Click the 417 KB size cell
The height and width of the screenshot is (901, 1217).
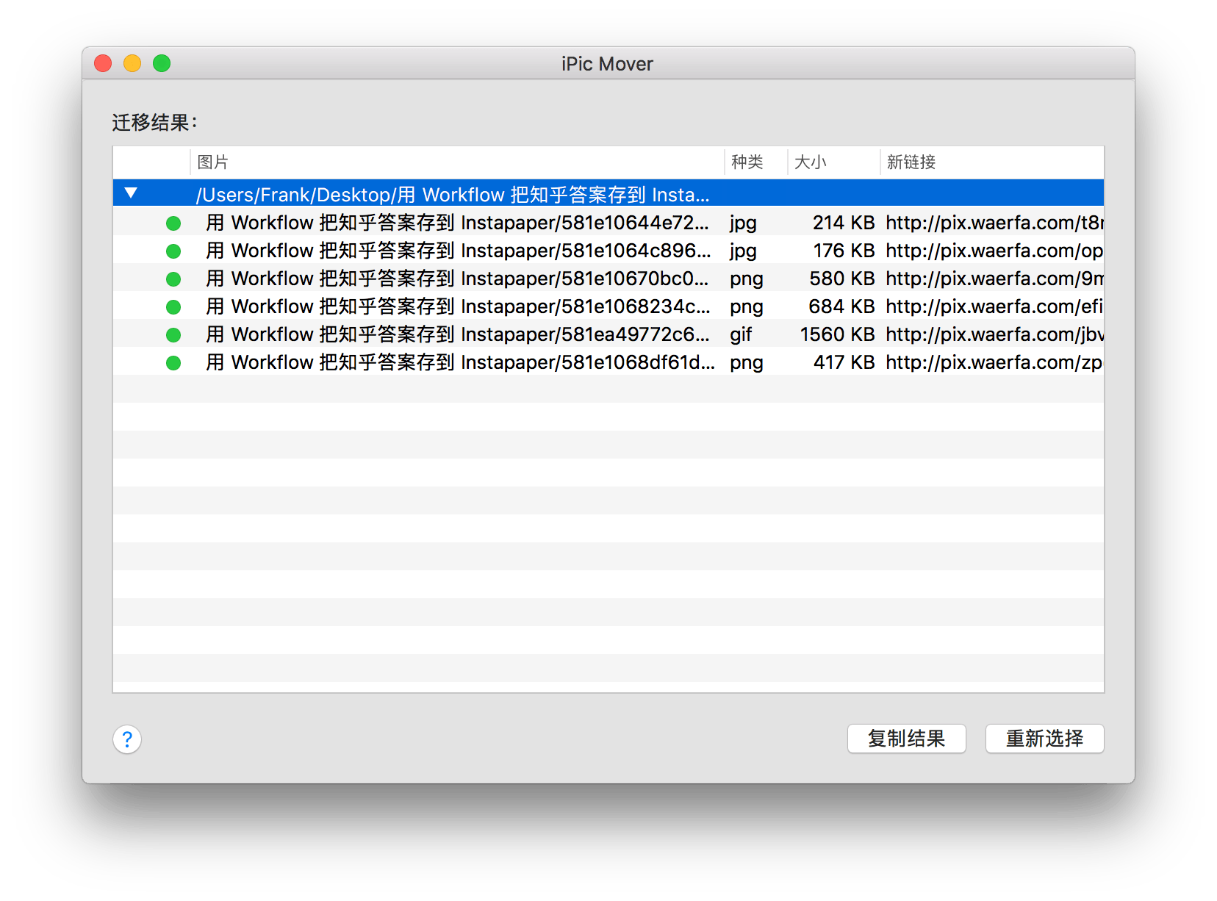pos(844,362)
